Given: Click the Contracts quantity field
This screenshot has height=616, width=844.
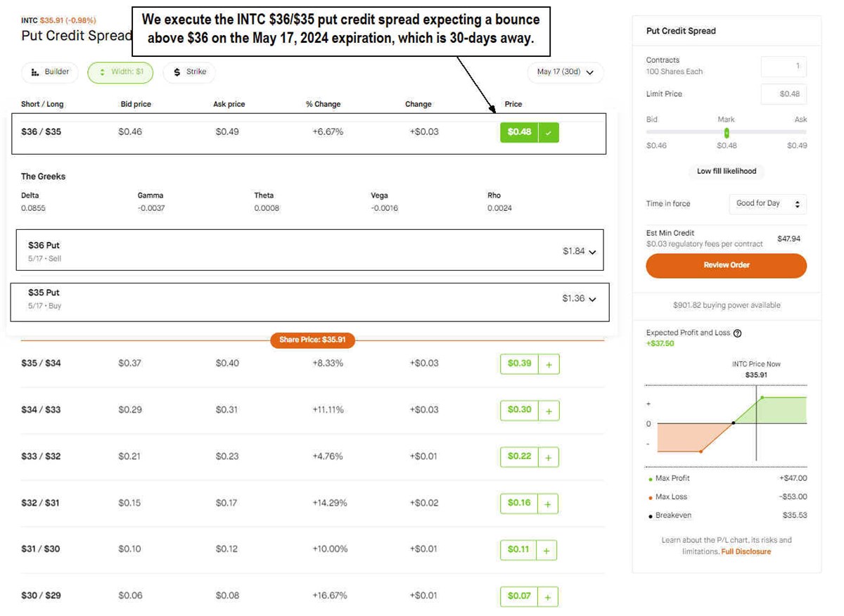Looking at the screenshot, I should click(784, 66).
